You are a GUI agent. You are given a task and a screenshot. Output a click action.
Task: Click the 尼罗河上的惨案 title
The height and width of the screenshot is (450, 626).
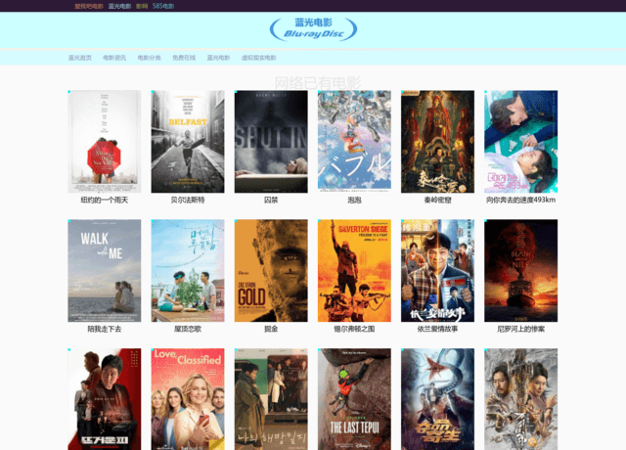point(521,329)
